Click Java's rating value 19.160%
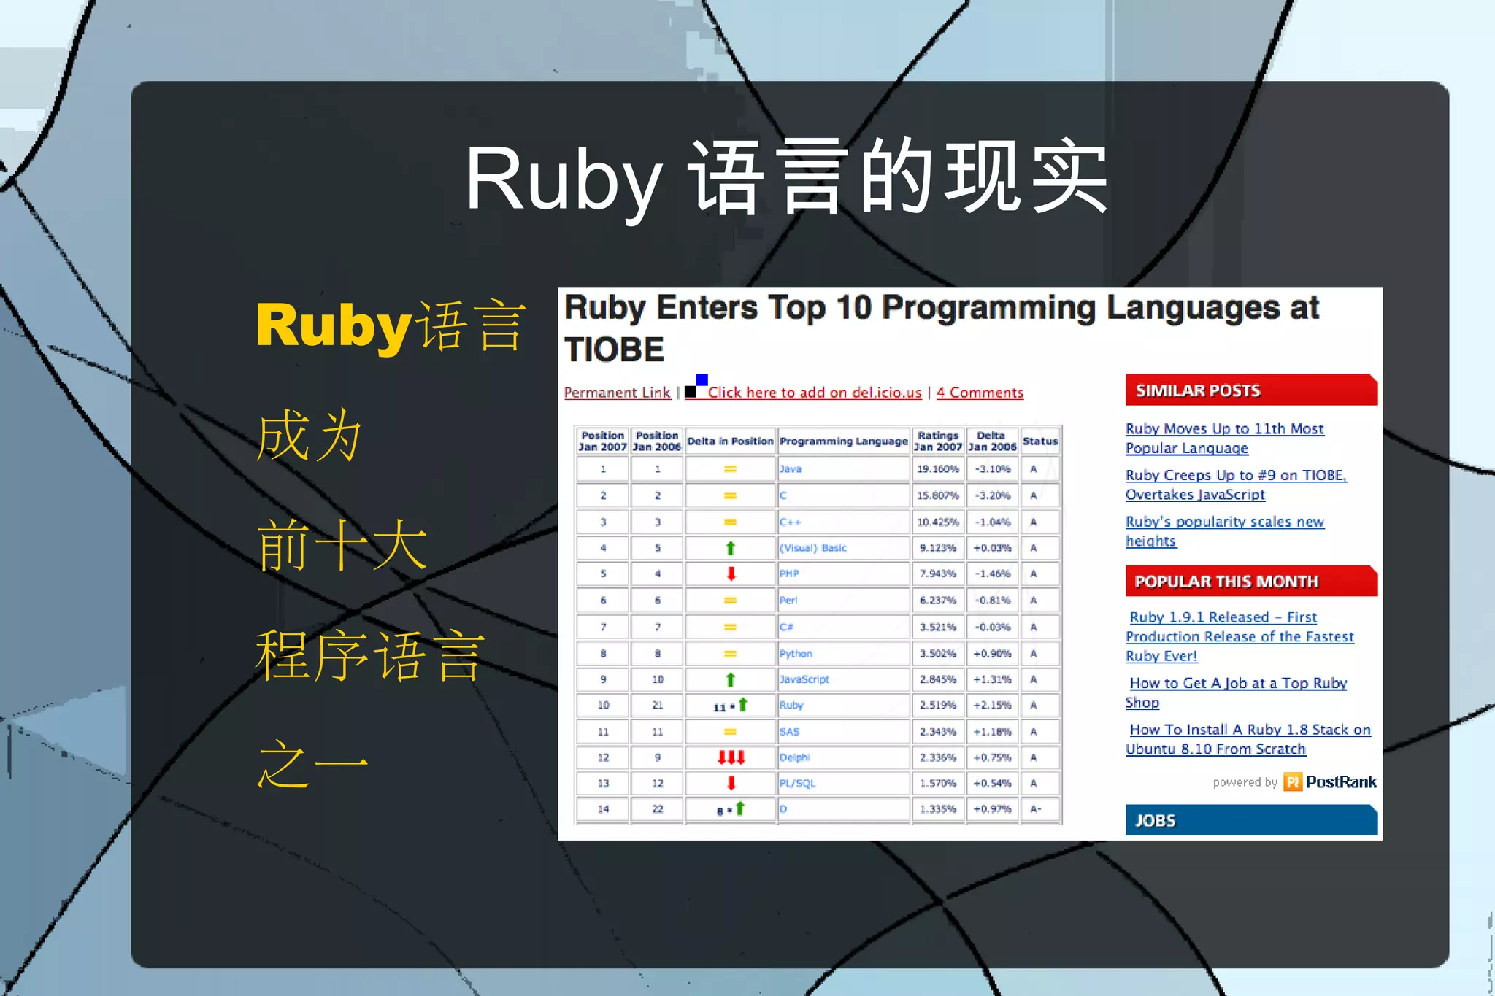 pos(938,469)
